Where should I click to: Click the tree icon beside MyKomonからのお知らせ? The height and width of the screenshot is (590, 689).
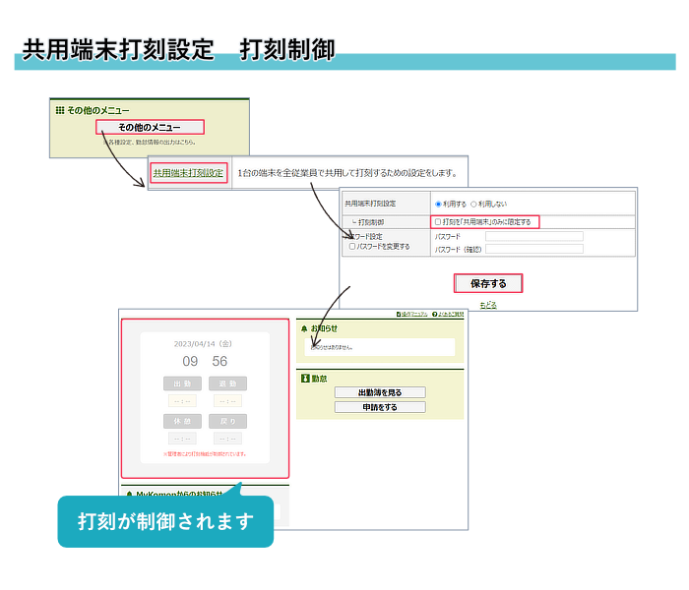(127, 495)
